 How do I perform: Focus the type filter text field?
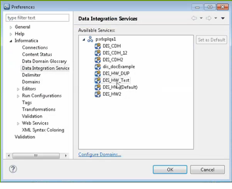37,18
